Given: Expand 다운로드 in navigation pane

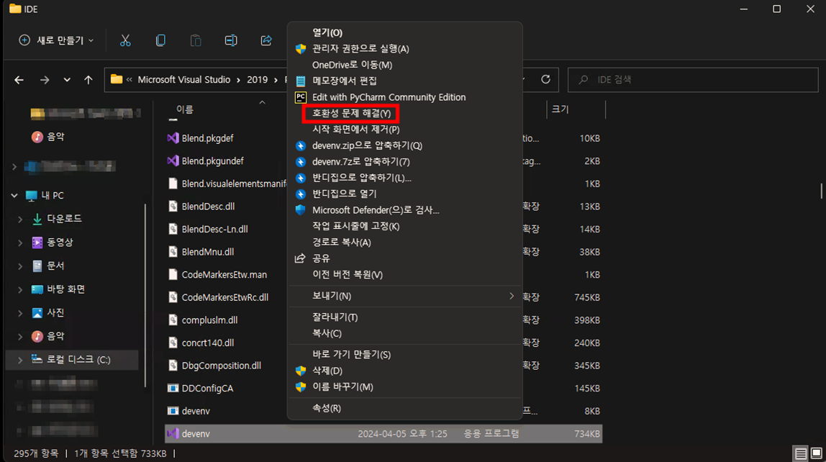Looking at the screenshot, I should pyautogui.click(x=20, y=219).
